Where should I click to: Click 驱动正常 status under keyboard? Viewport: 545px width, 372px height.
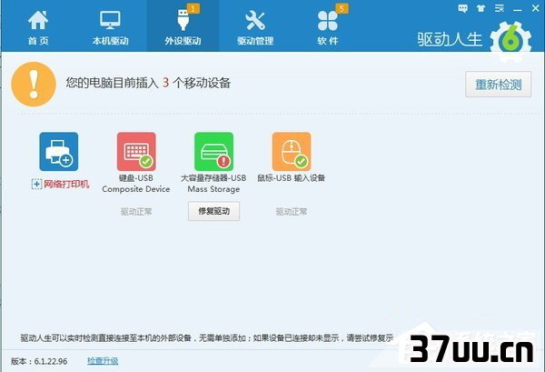click(x=136, y=212)
